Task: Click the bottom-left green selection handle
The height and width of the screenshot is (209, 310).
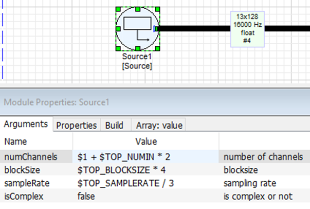Action: coord(118,49)
